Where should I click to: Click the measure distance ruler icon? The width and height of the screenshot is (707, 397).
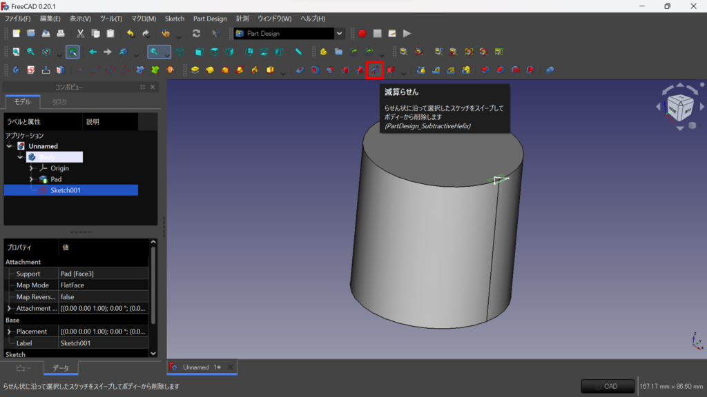pos(298,52)
